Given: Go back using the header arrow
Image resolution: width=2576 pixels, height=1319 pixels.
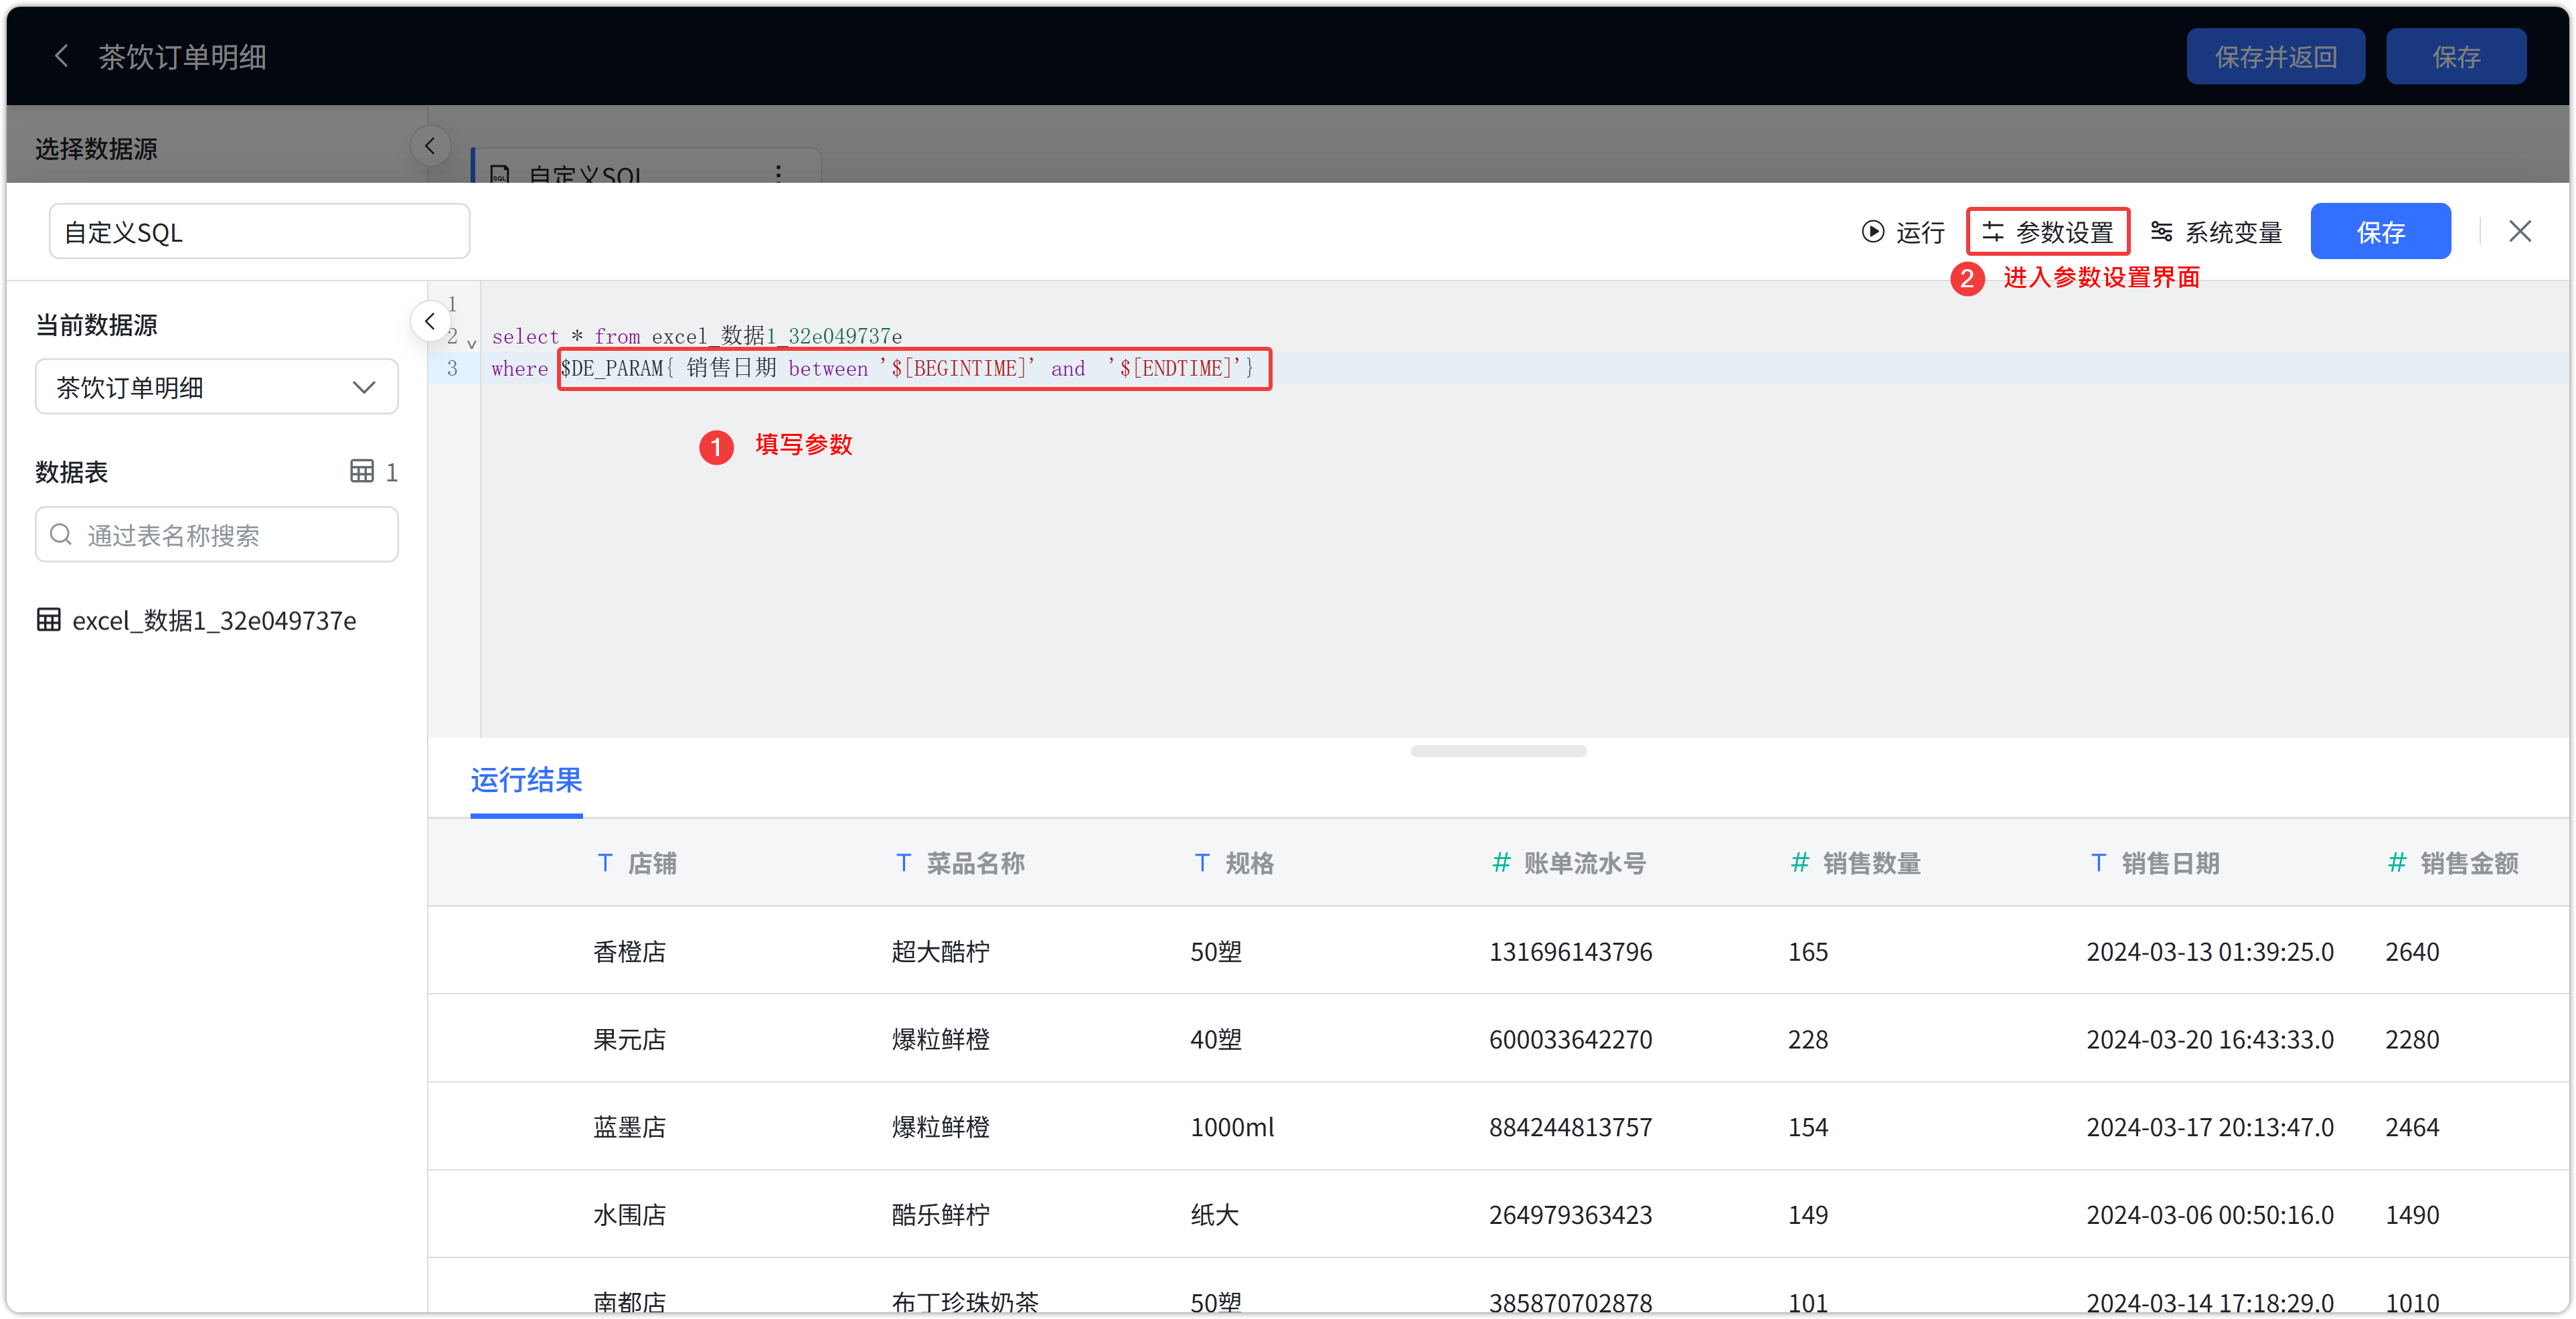Looking at the screenshot, I should point(61,56).
